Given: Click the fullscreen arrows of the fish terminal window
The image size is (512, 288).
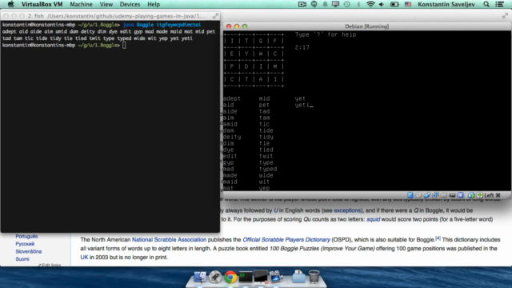Looking at the screenshot, I should pyautogui.click(x=215, y=16).
